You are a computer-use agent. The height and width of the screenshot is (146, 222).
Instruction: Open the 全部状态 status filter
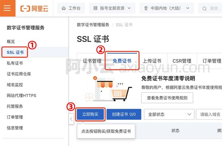click(x=169, y=114)
